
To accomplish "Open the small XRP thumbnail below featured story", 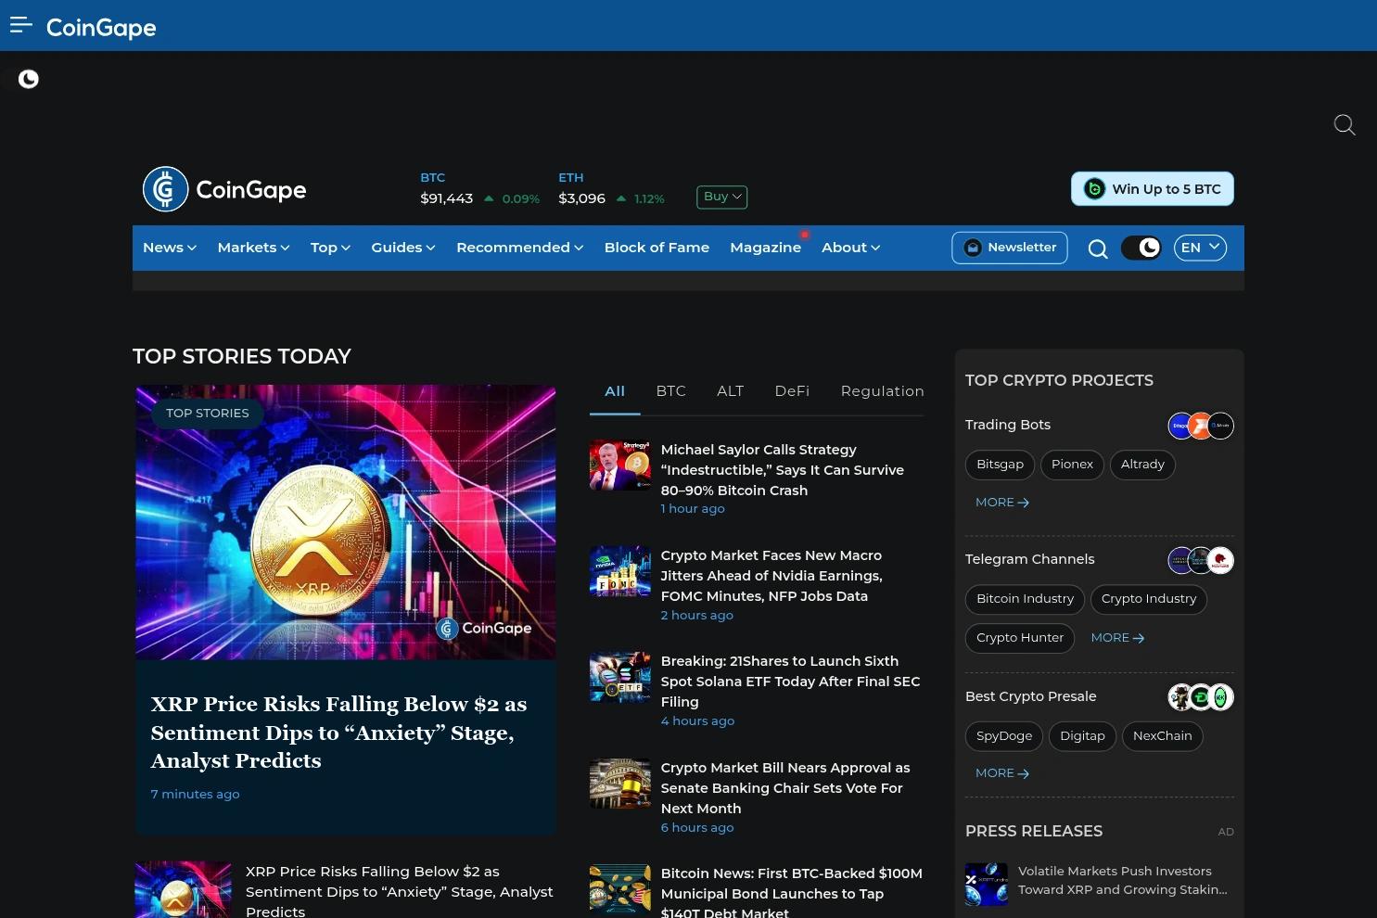I will 184,890.
